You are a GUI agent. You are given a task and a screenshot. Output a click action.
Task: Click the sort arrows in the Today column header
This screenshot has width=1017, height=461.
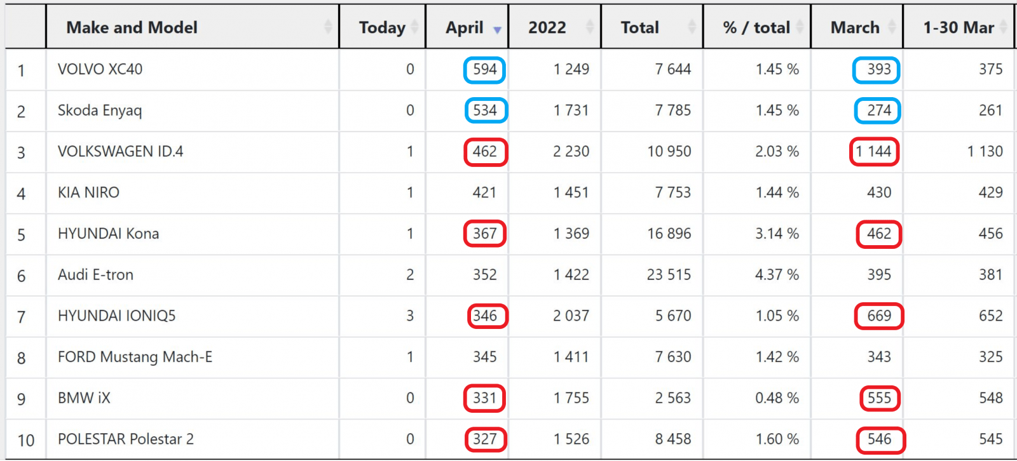pyautogui.click(x=414, y=27)
